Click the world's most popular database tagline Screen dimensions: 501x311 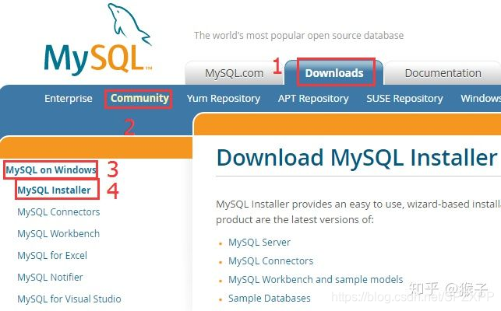pos(298,36)
